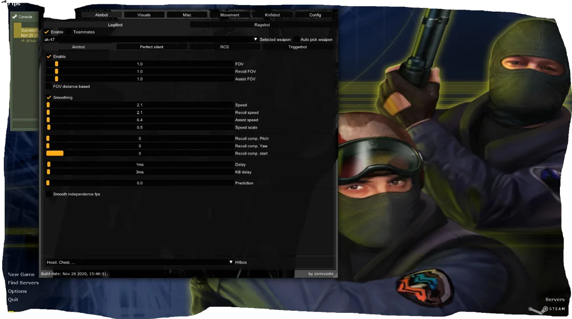Open the Config tab
The image size is (572, 319).
click(x=315, y=15)
